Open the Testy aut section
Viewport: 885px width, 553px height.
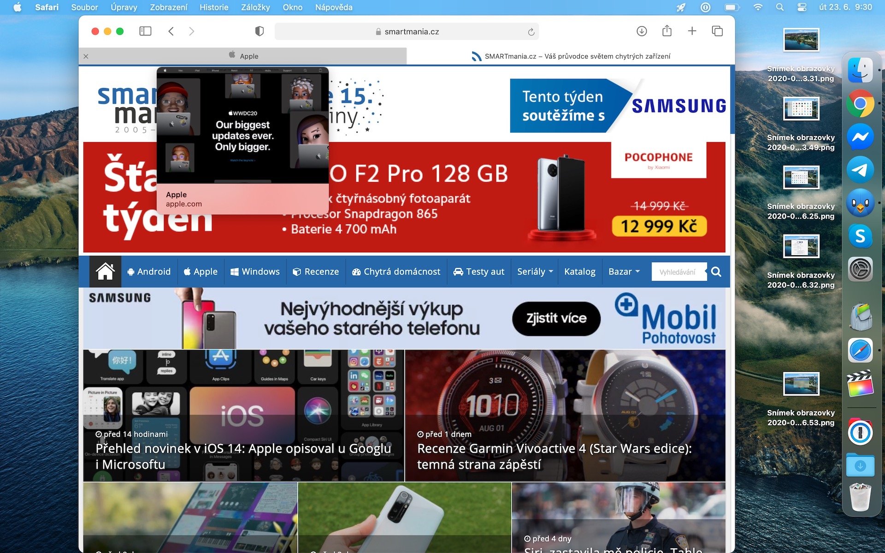coord(479,271)
